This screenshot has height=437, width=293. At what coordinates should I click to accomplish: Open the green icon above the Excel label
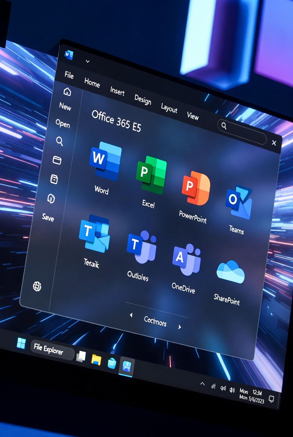coord(151,174)
